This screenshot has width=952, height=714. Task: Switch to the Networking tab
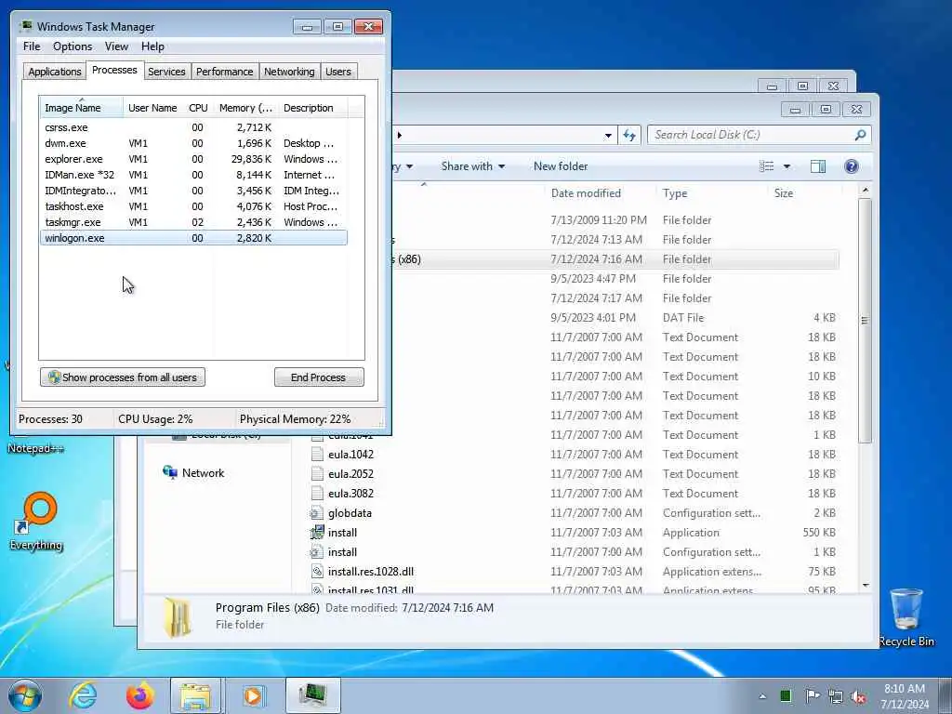[x=289, y=72]
